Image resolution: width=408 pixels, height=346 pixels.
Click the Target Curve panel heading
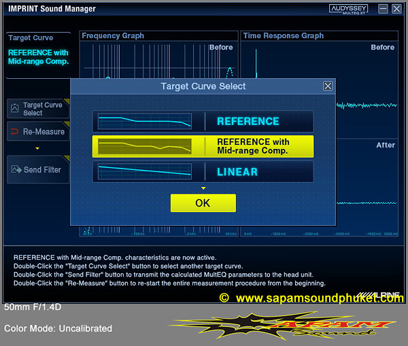(x=31, y=37)
